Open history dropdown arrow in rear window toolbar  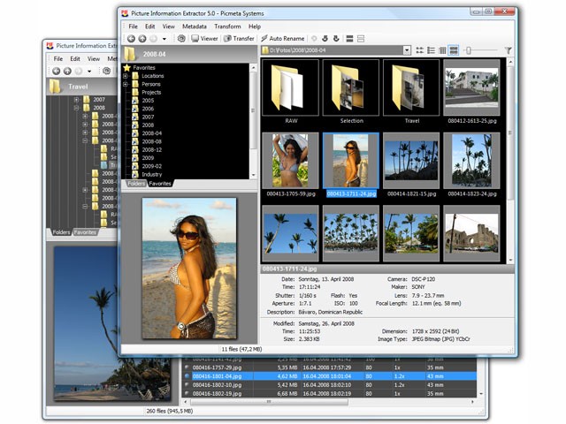[89, 72]
